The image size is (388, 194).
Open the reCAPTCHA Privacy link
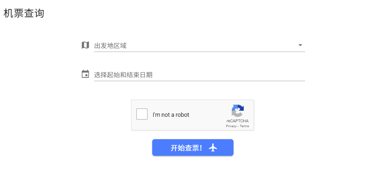tap(231, 126)
